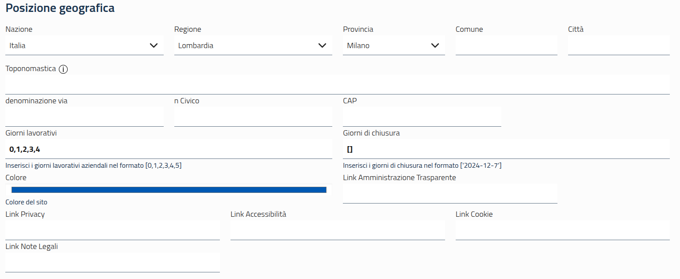Select the Link Accessibilità field
Viewport: 680px width, 279px height.
(338, 230)
